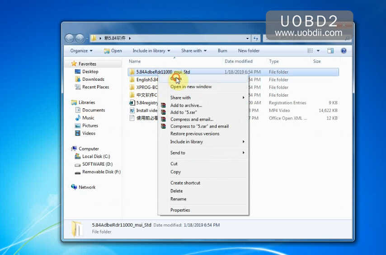Expand the Share with toolbar dropdown
Viewport: 386px width, 255px height.
point(193,51)
